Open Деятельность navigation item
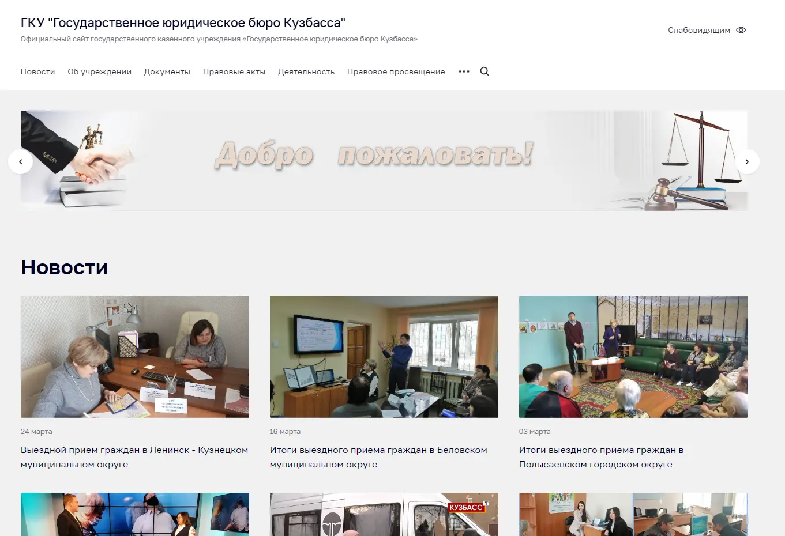The height and width of the screenshot is (536, 785). coord(306,71)
